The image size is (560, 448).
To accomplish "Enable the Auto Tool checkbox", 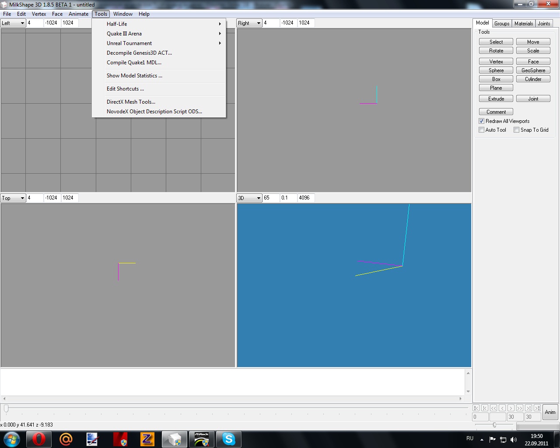I will click(482, 130).
